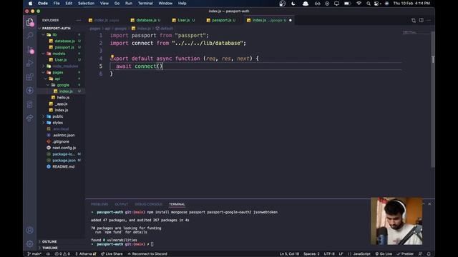This screenshot has height=257, width=458.
Task: Switch to the database.js editor tab
Action: [146, 20]
